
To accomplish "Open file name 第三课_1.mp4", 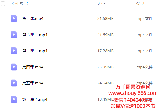I will click(x=35, y=51).
